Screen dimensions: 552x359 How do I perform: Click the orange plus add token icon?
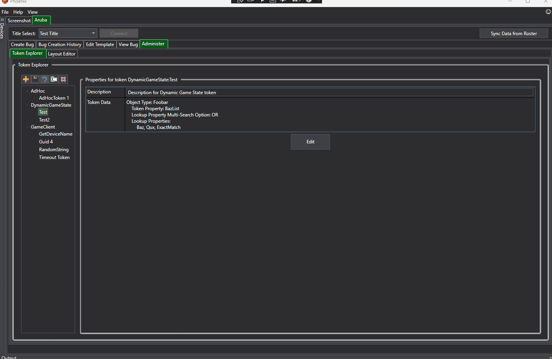pyautogui.click(x=26, y=79)
